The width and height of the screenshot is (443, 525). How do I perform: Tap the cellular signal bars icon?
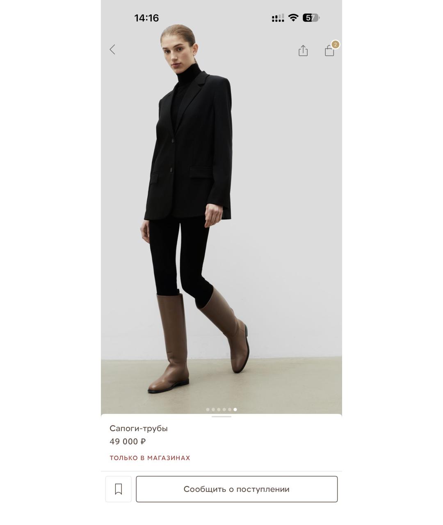click(278, 18)
